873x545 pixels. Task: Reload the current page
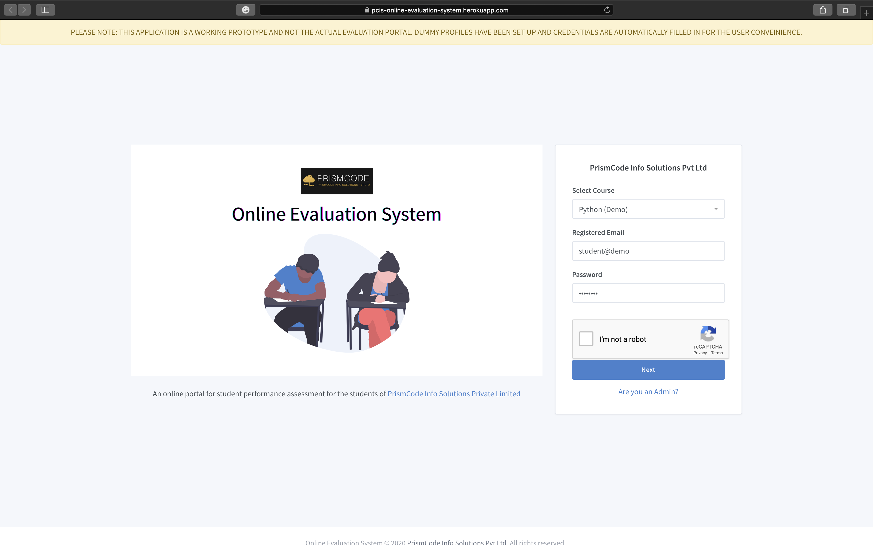click(606, 10)
